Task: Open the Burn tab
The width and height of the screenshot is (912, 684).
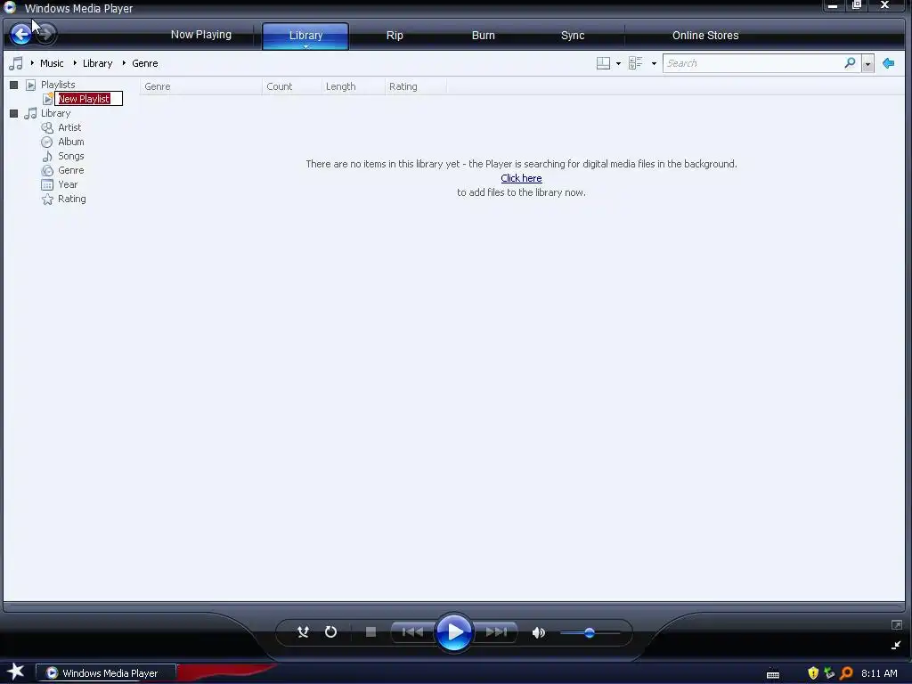Action: [484, 36]
